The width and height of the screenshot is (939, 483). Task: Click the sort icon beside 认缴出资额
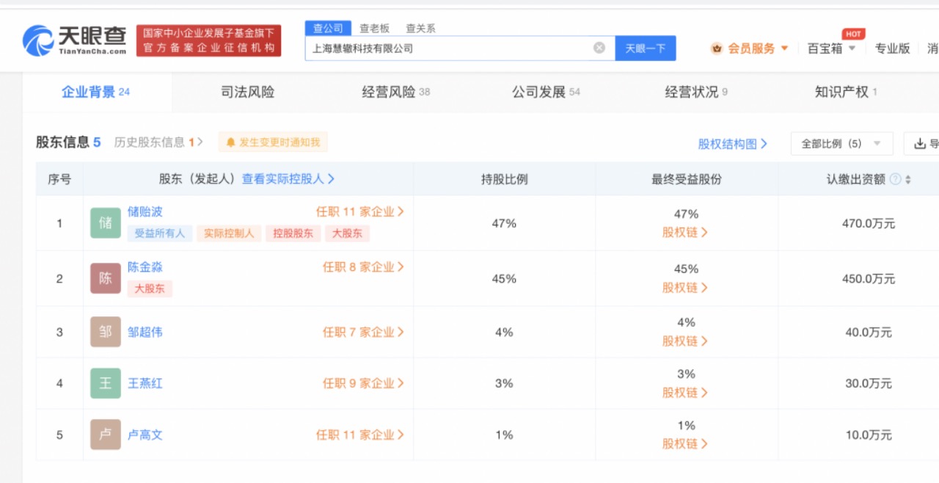(x=908, y=180)
